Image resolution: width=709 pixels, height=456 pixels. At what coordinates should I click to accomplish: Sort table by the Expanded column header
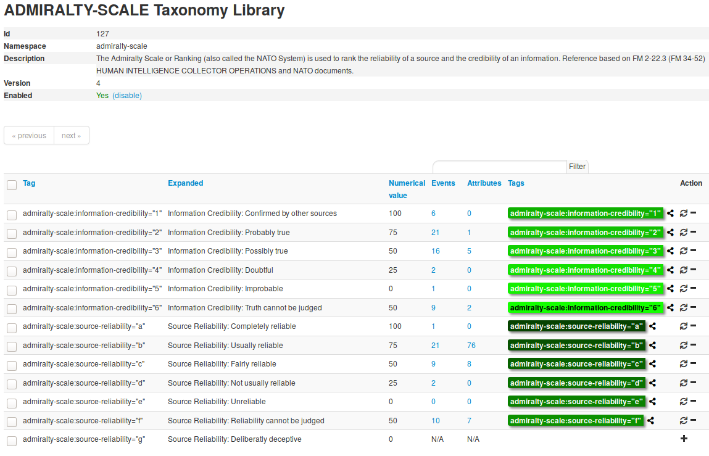click(185, 183)
